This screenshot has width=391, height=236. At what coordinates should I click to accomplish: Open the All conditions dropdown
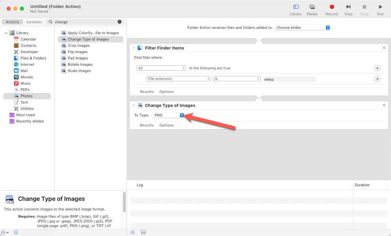click(x=161, y=68)
